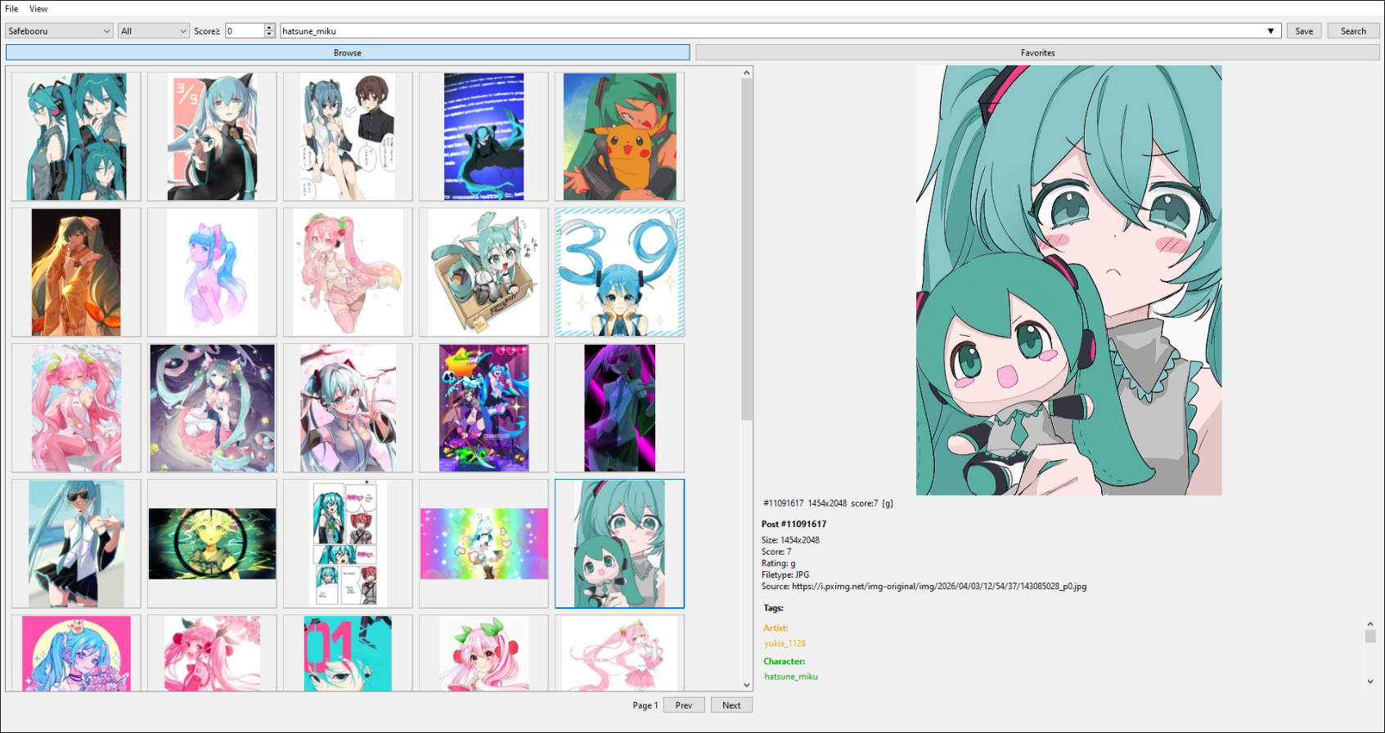Select the blue 39 Miku thumbnail
The height and width of the screenshot is (733, 1385).
point(619,272)
